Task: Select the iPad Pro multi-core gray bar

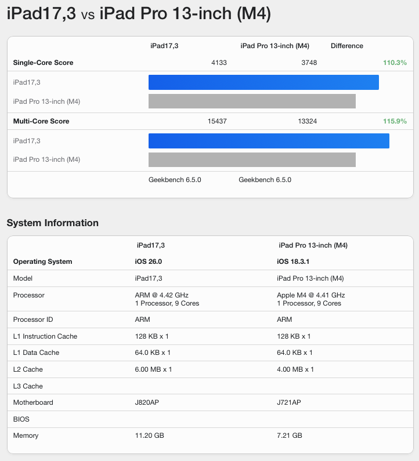Action: 252,159
